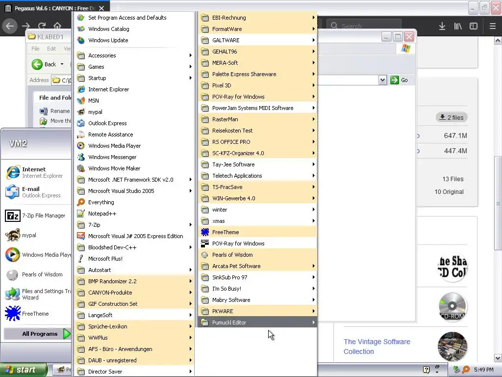Screen dimensions: 502x377
Task: Open Notepad++
Action: (134, 214)
